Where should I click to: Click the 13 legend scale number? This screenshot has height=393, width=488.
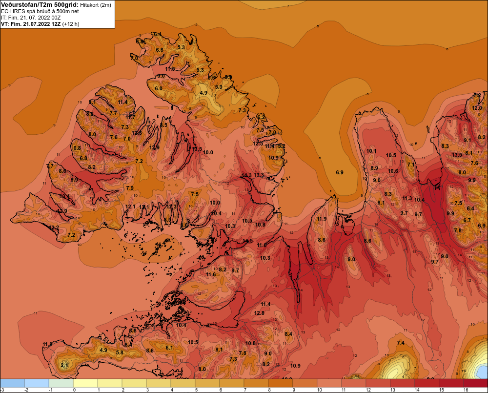(393, 390)
